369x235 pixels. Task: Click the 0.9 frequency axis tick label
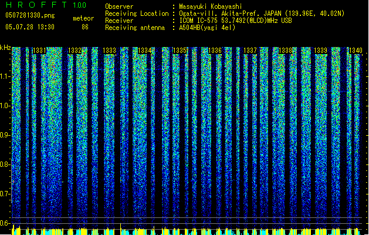tap(5, 135)
